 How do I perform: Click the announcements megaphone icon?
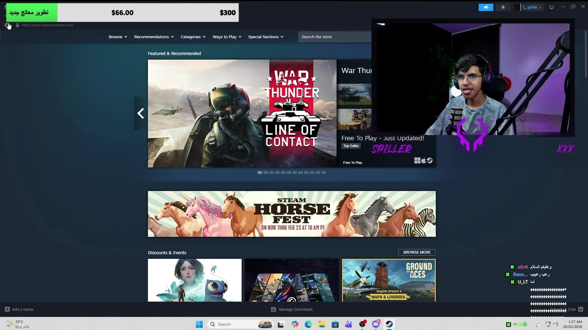(486, 7)
